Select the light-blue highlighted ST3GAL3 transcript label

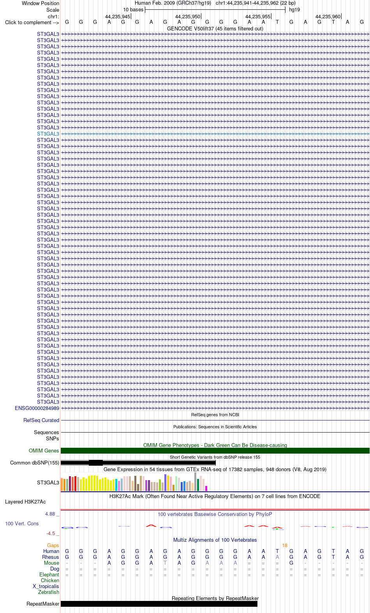point(48,134)
